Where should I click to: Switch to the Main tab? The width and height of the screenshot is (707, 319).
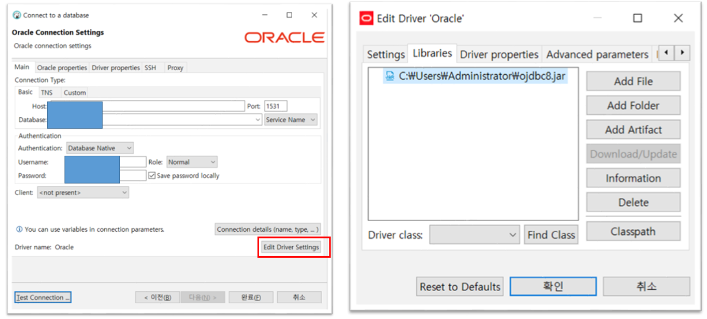point(22,67)
